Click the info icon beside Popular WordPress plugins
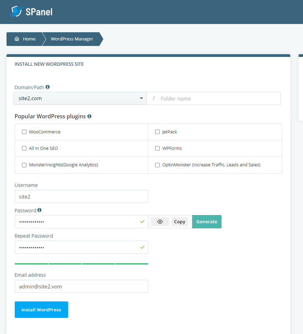Image resolution: width=303 pixels, height=334 pixels. [x=89, y=116]
